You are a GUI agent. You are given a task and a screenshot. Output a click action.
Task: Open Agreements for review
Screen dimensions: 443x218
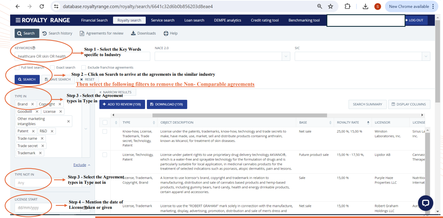point(101,33)
